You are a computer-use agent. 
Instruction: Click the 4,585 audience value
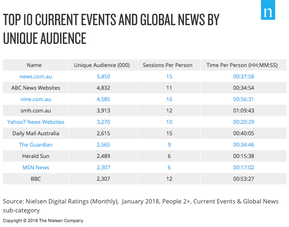click(103, 99)
